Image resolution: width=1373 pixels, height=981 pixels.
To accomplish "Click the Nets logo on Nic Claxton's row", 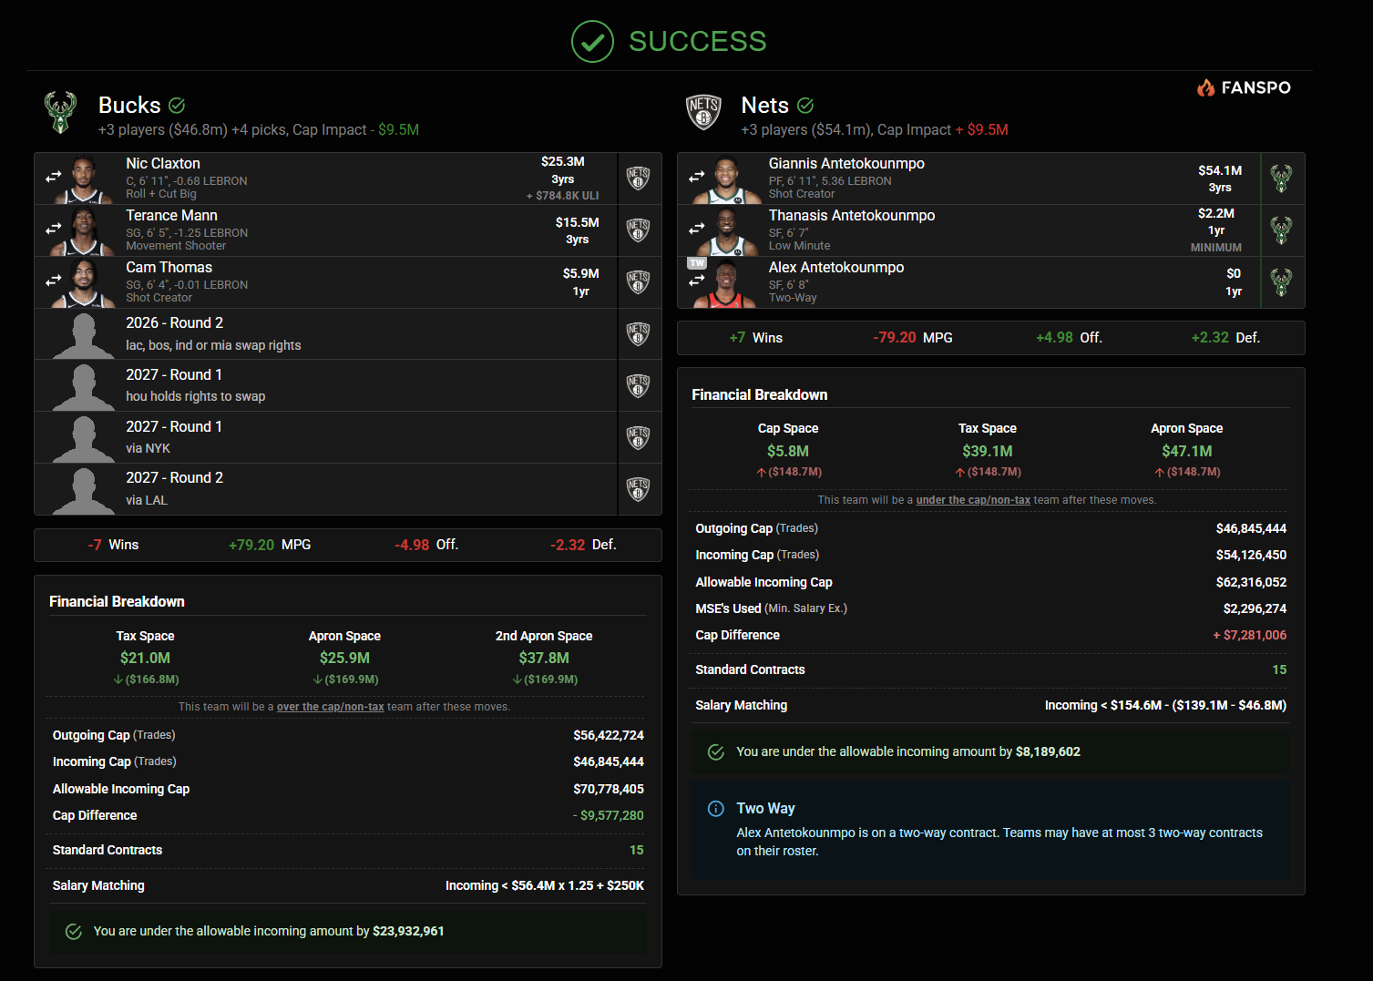I will pyautogui.click(x=638, y=179).
